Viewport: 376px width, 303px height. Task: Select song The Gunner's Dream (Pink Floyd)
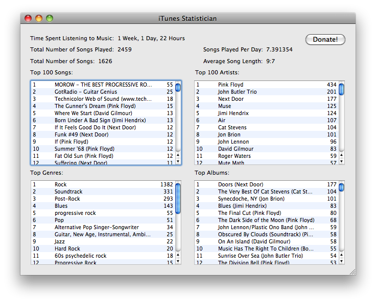(103, 106)
